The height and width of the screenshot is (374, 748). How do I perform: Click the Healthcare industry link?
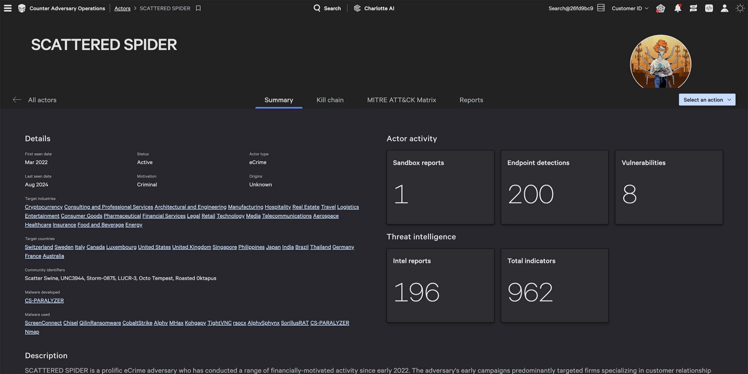click(x=38, y=225)
